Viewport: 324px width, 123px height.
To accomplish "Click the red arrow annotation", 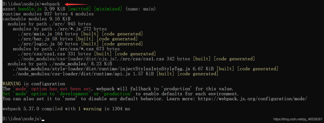I will point(76,4).
